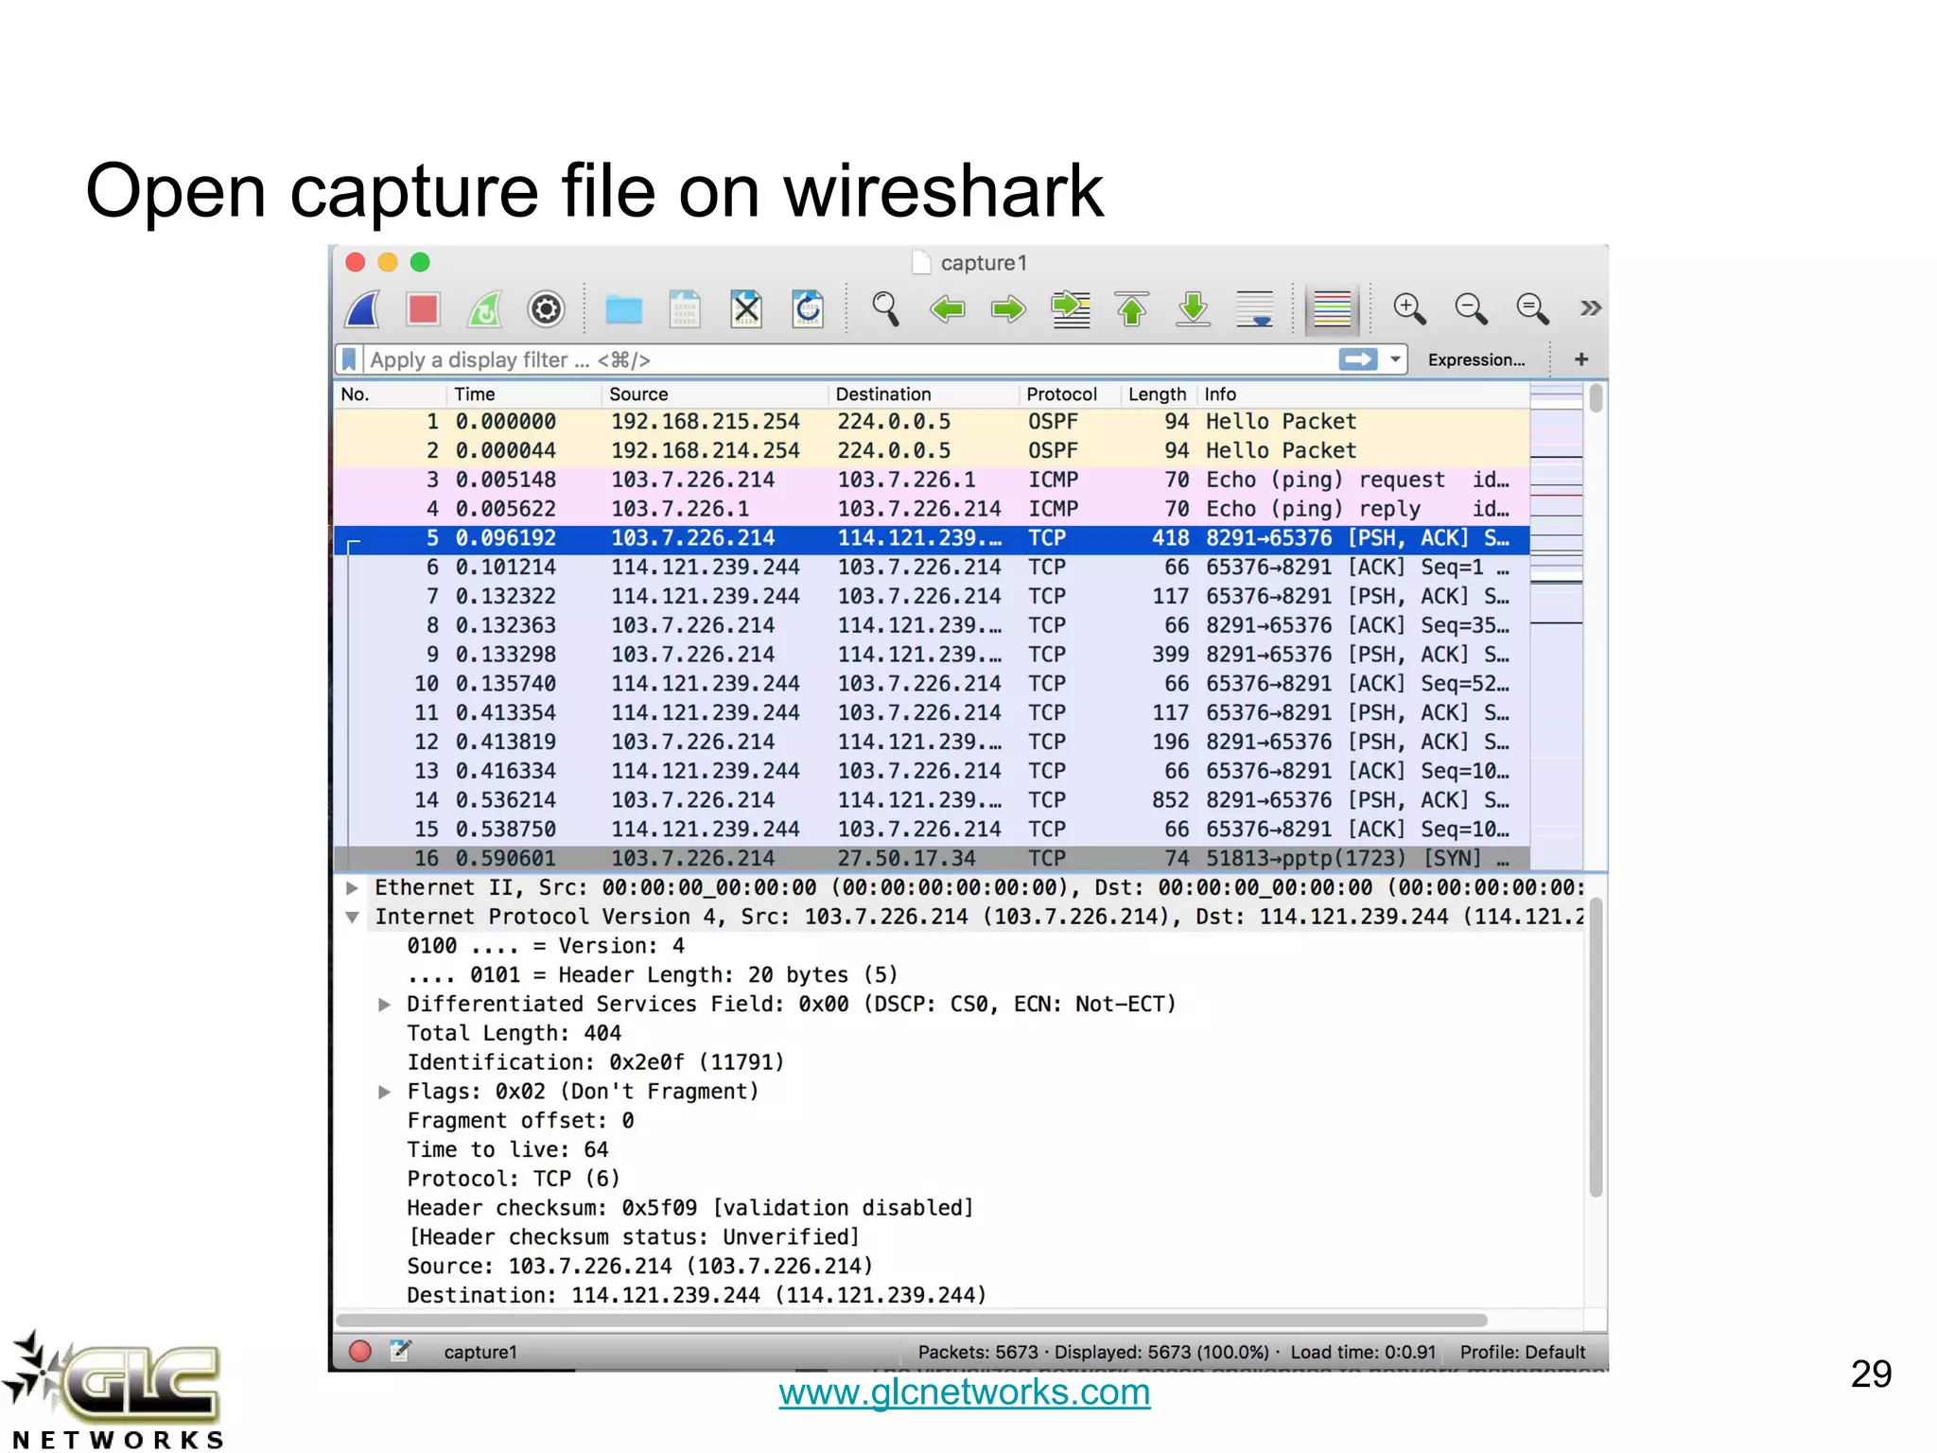Go forward in packet history
1937x1453 pixels.
pyautogui.click(x=1008, y=309)
